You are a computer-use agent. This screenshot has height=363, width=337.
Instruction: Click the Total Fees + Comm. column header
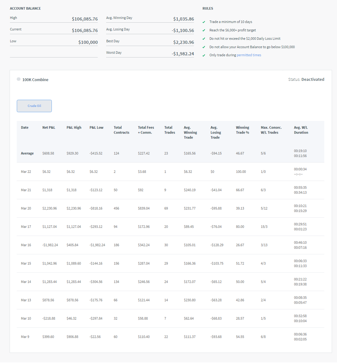(146, 130)
